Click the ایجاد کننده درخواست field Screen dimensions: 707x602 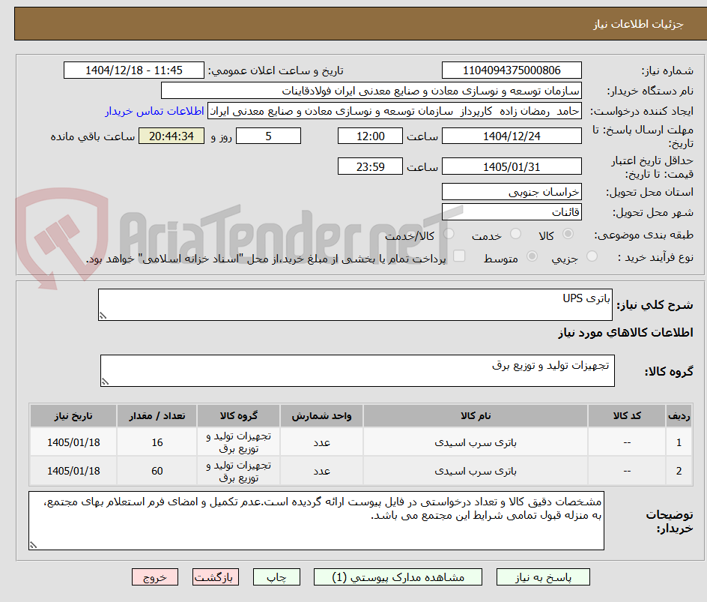pos(395,111)
